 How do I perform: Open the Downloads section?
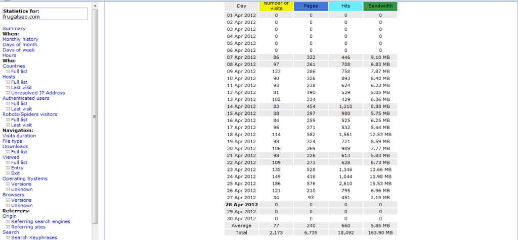click(15, 147)
